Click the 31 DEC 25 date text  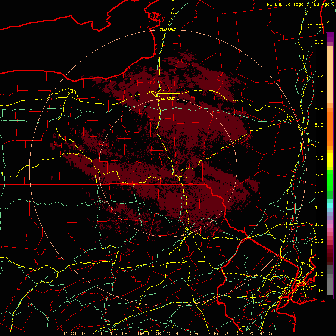240,333
